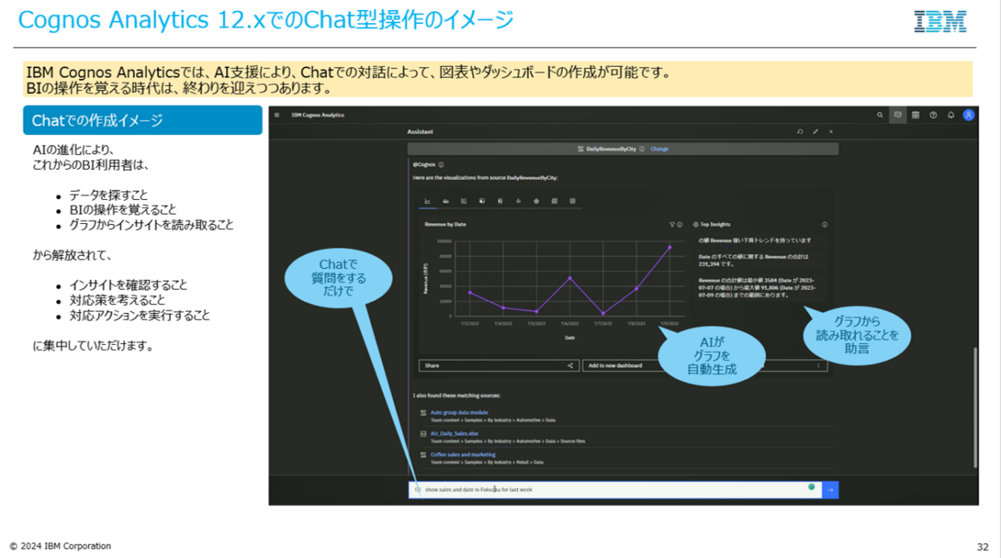
Task: Click the info icon next to @Cognos
Action: click(x=441, y=164)
